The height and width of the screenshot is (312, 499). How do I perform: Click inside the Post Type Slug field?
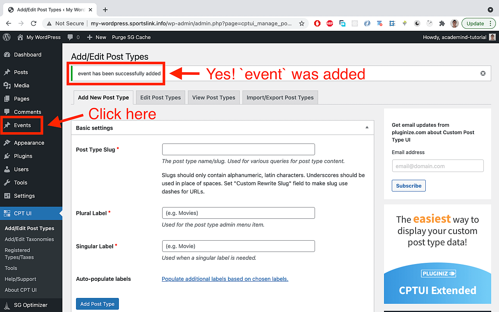pos(238,149)
